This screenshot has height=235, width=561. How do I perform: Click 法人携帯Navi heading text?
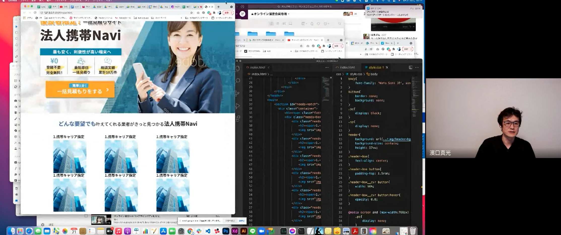(x=81, y=35)
